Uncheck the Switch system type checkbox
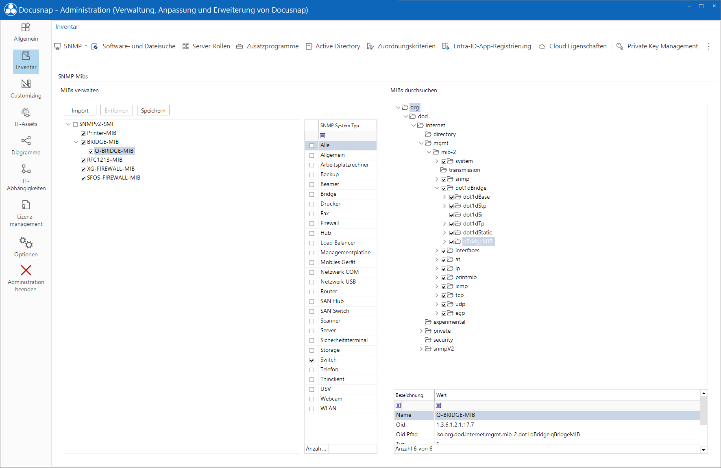 click(312, 360)
